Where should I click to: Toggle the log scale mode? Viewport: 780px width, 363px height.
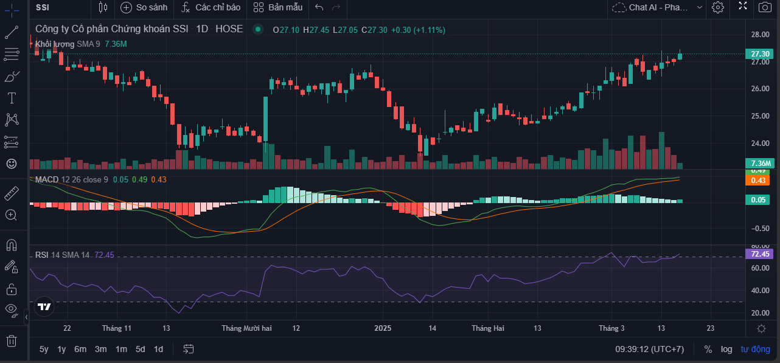click(726, 349)
